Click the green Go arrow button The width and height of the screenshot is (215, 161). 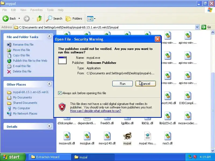click(204, 27)
